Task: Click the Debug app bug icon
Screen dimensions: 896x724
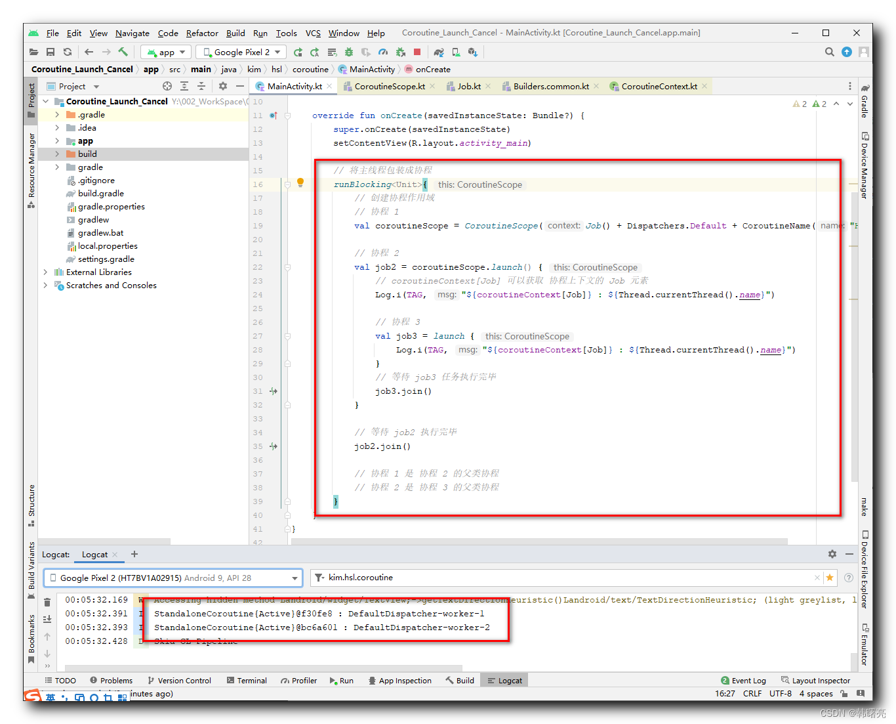Action: (x=349, y=52)
